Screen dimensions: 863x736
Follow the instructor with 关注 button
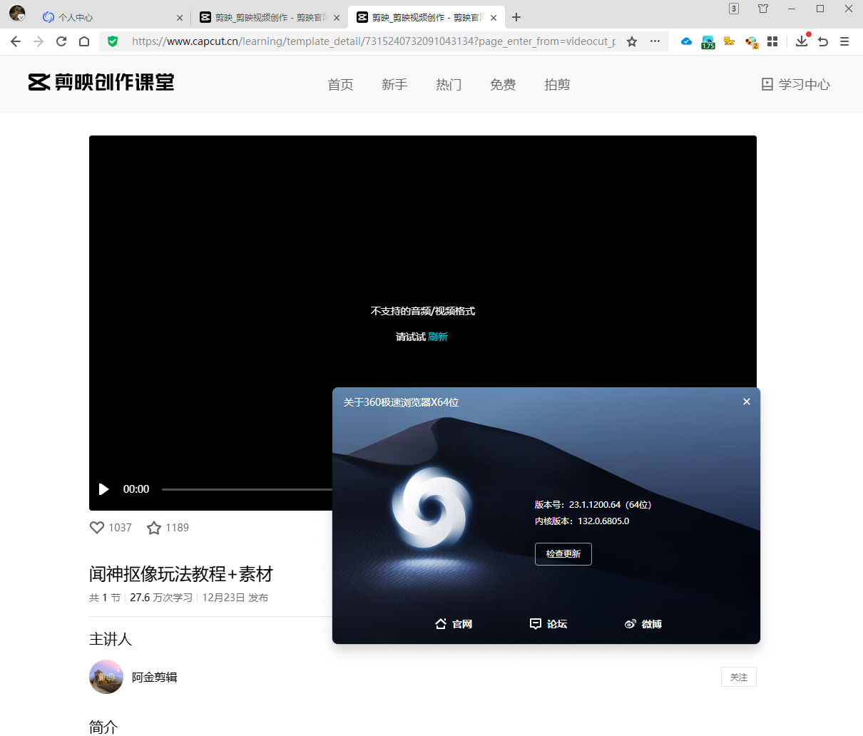739,677
